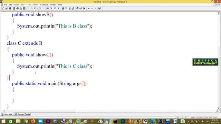Open the Window menu
The height and width of the screenshot is (124, 221).
[x=53, y=5]
